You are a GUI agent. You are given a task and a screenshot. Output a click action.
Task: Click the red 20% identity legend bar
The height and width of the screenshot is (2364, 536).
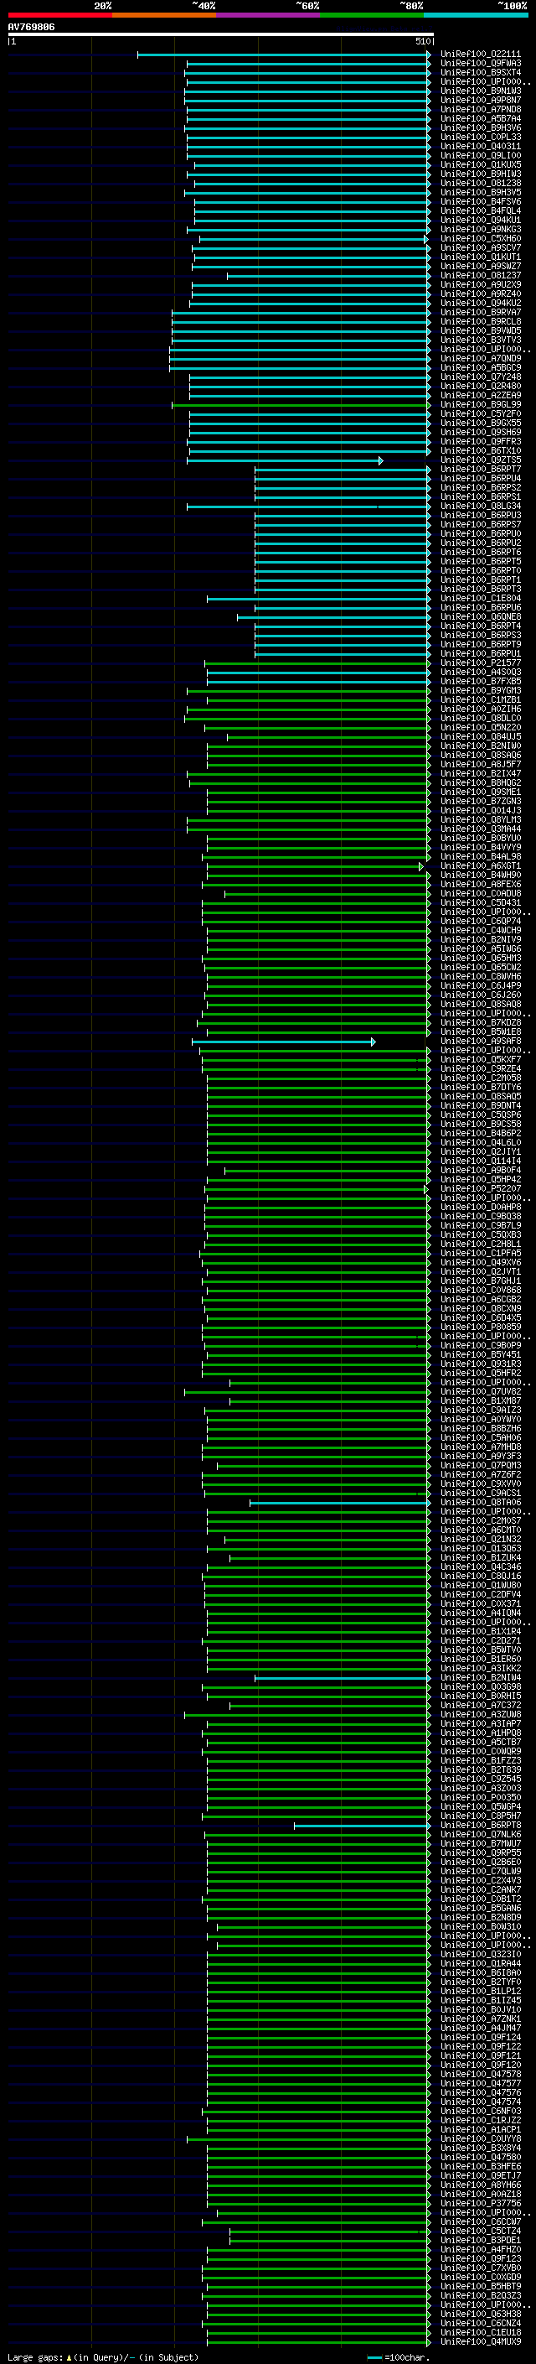(59, 15)
